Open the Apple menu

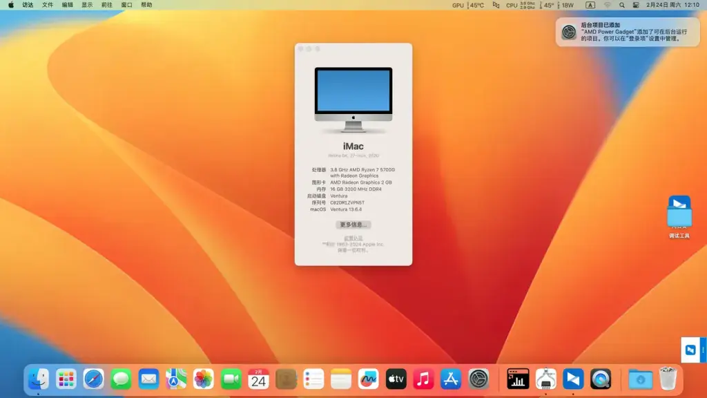(x=11, y=5)
